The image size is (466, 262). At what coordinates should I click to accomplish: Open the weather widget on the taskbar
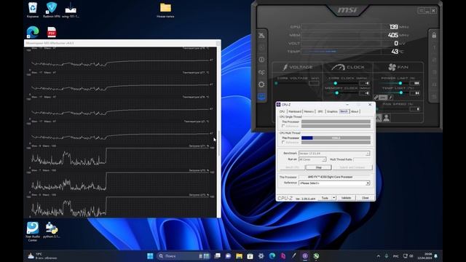pyautogui.click(x=42, y=256)
